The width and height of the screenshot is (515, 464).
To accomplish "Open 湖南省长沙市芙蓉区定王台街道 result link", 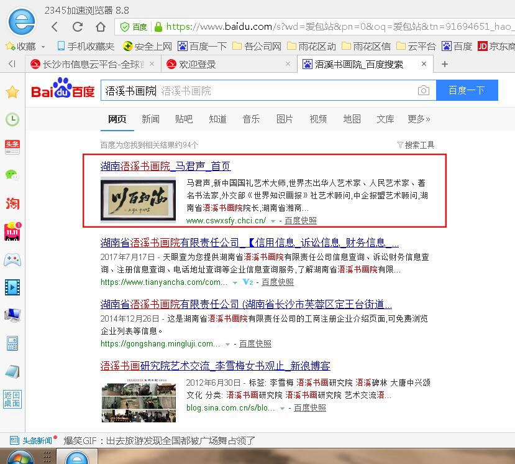I will coord(246,304).
